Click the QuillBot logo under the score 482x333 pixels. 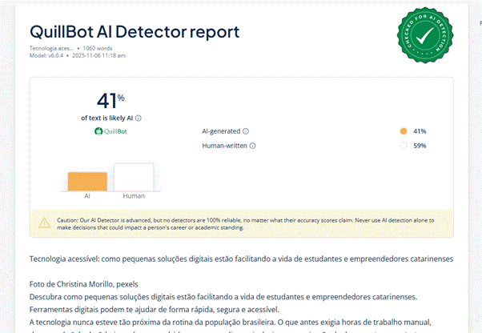tap(110, 131)
